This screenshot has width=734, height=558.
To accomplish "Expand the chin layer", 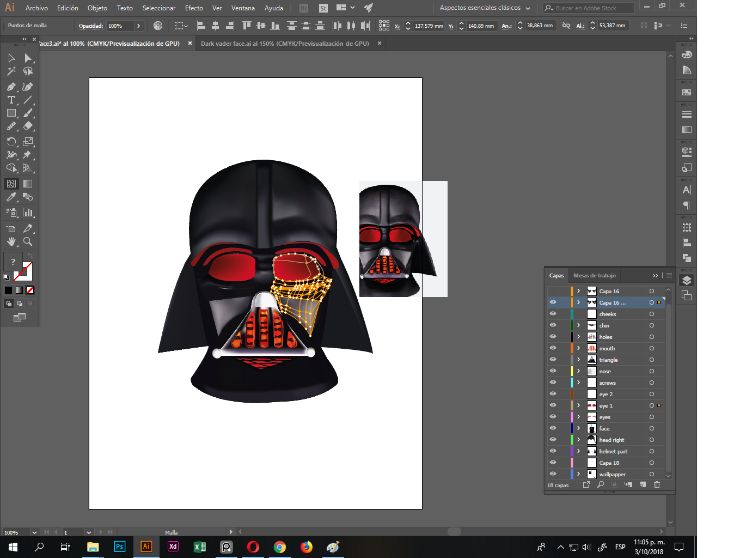I will 578,325.
